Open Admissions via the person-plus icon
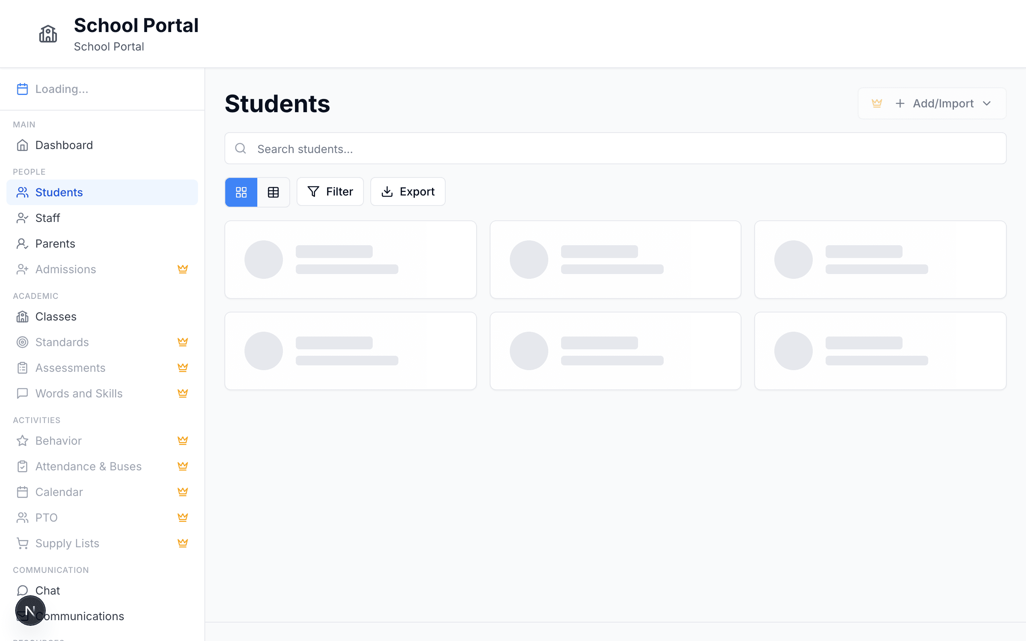 [x=22, y=269]
